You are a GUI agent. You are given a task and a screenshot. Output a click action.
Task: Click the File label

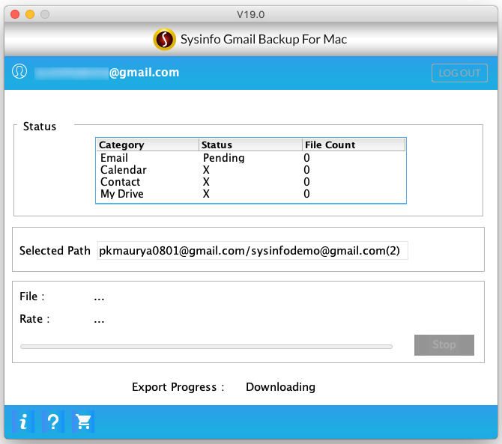click(x=31, y=296)
